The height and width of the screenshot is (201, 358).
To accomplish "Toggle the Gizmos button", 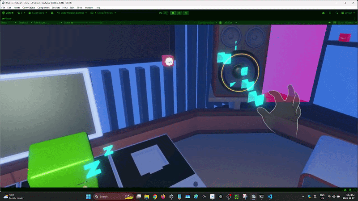I will tap(349, 22).
